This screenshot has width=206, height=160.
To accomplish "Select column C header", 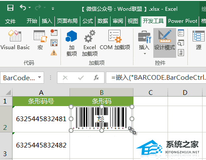I will tap(151, 92).
